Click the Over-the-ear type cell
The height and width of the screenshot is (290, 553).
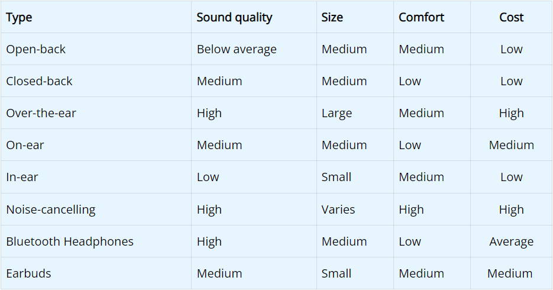[x=41, y=114]
